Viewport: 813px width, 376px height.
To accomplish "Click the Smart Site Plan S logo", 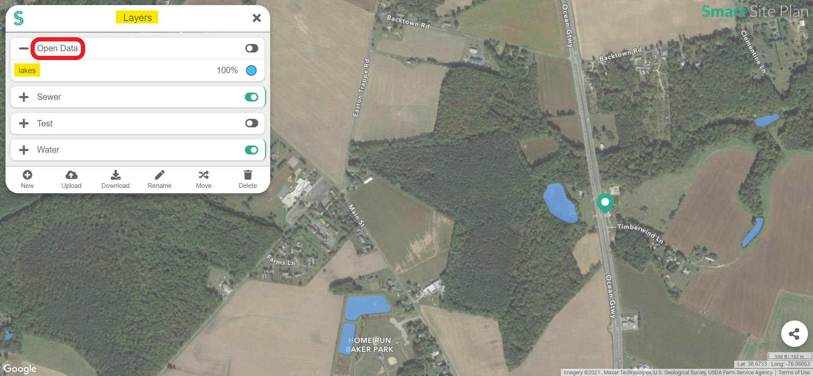I will click(19, 18).
